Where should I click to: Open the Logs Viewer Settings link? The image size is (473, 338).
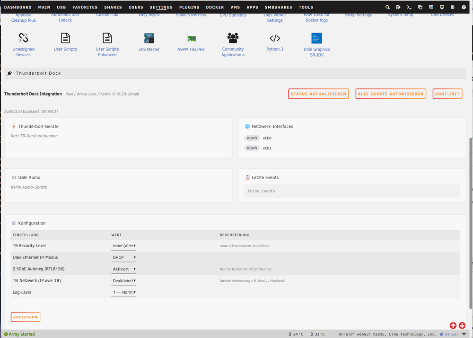tap(275, 17)
